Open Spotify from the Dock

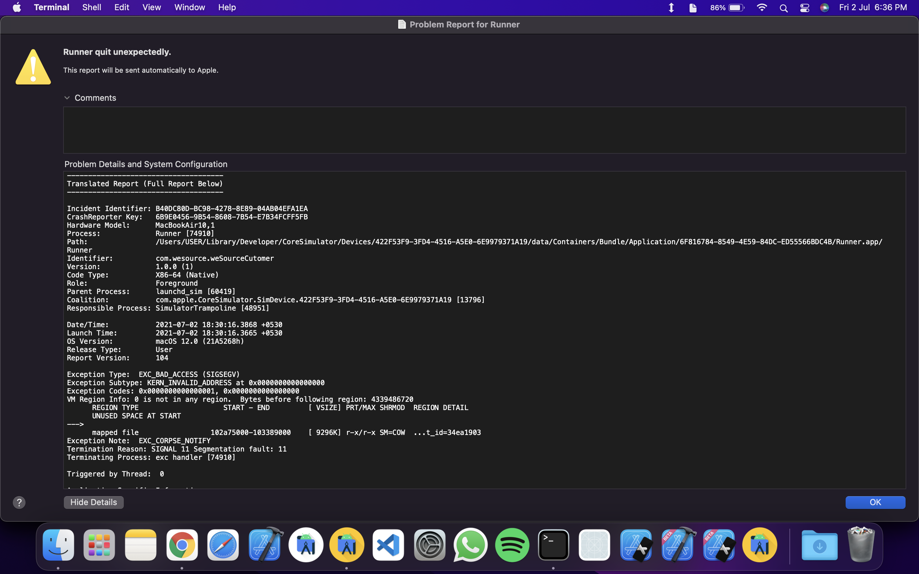[512, 545]
